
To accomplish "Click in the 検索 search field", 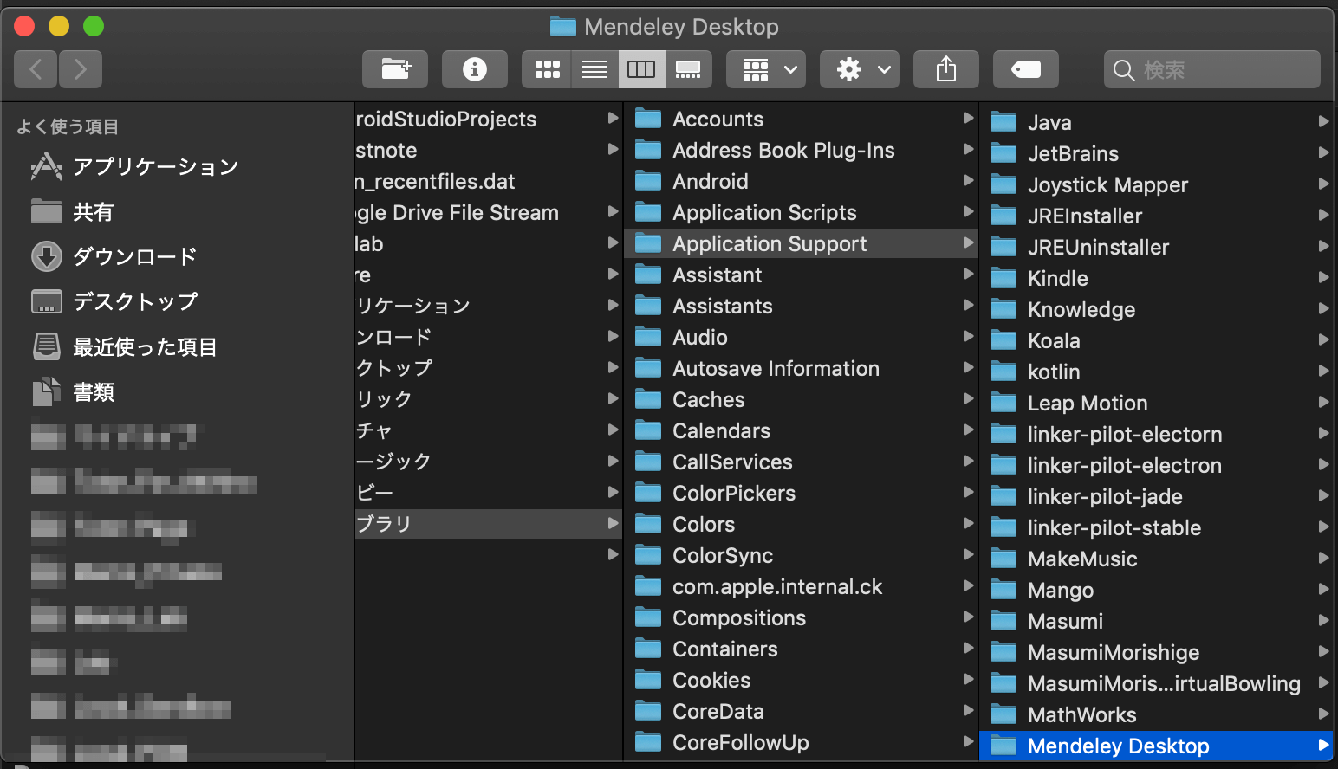I will (x=1212, y=69).
